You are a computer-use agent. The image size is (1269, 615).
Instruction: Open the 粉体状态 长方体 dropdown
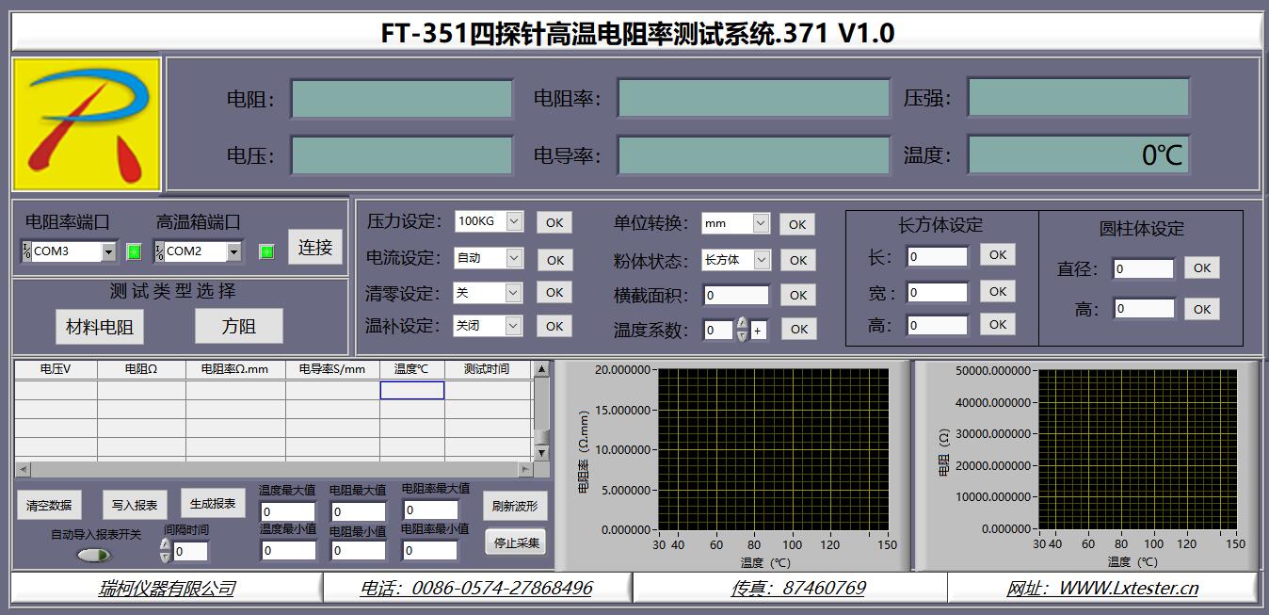[x=762, y=260]
